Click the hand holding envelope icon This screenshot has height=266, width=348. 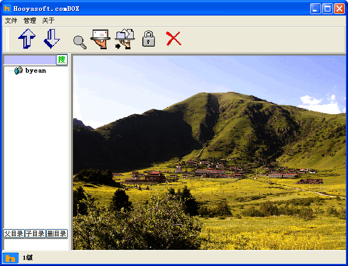tap(100, 39)
